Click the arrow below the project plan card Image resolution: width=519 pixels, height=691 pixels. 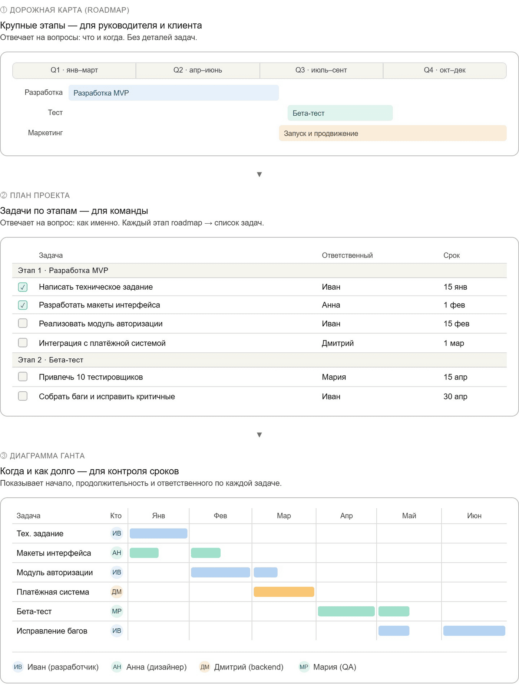pyautogui.click(x=259, y=435)
